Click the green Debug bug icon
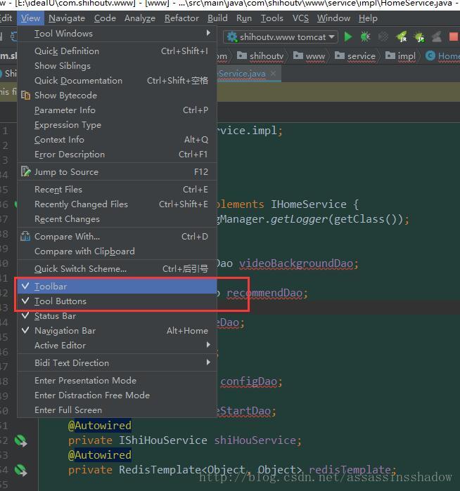The image size is (460, 491). (x=365, y=37)
